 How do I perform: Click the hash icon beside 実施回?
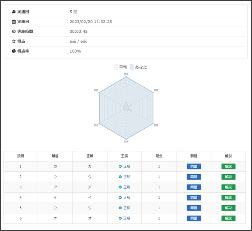tap(14, 12)
